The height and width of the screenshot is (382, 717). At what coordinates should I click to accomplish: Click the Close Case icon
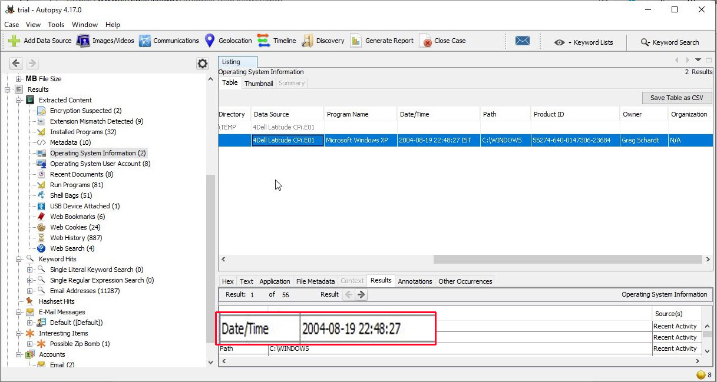pyautogui.click(x=425, y=41)
